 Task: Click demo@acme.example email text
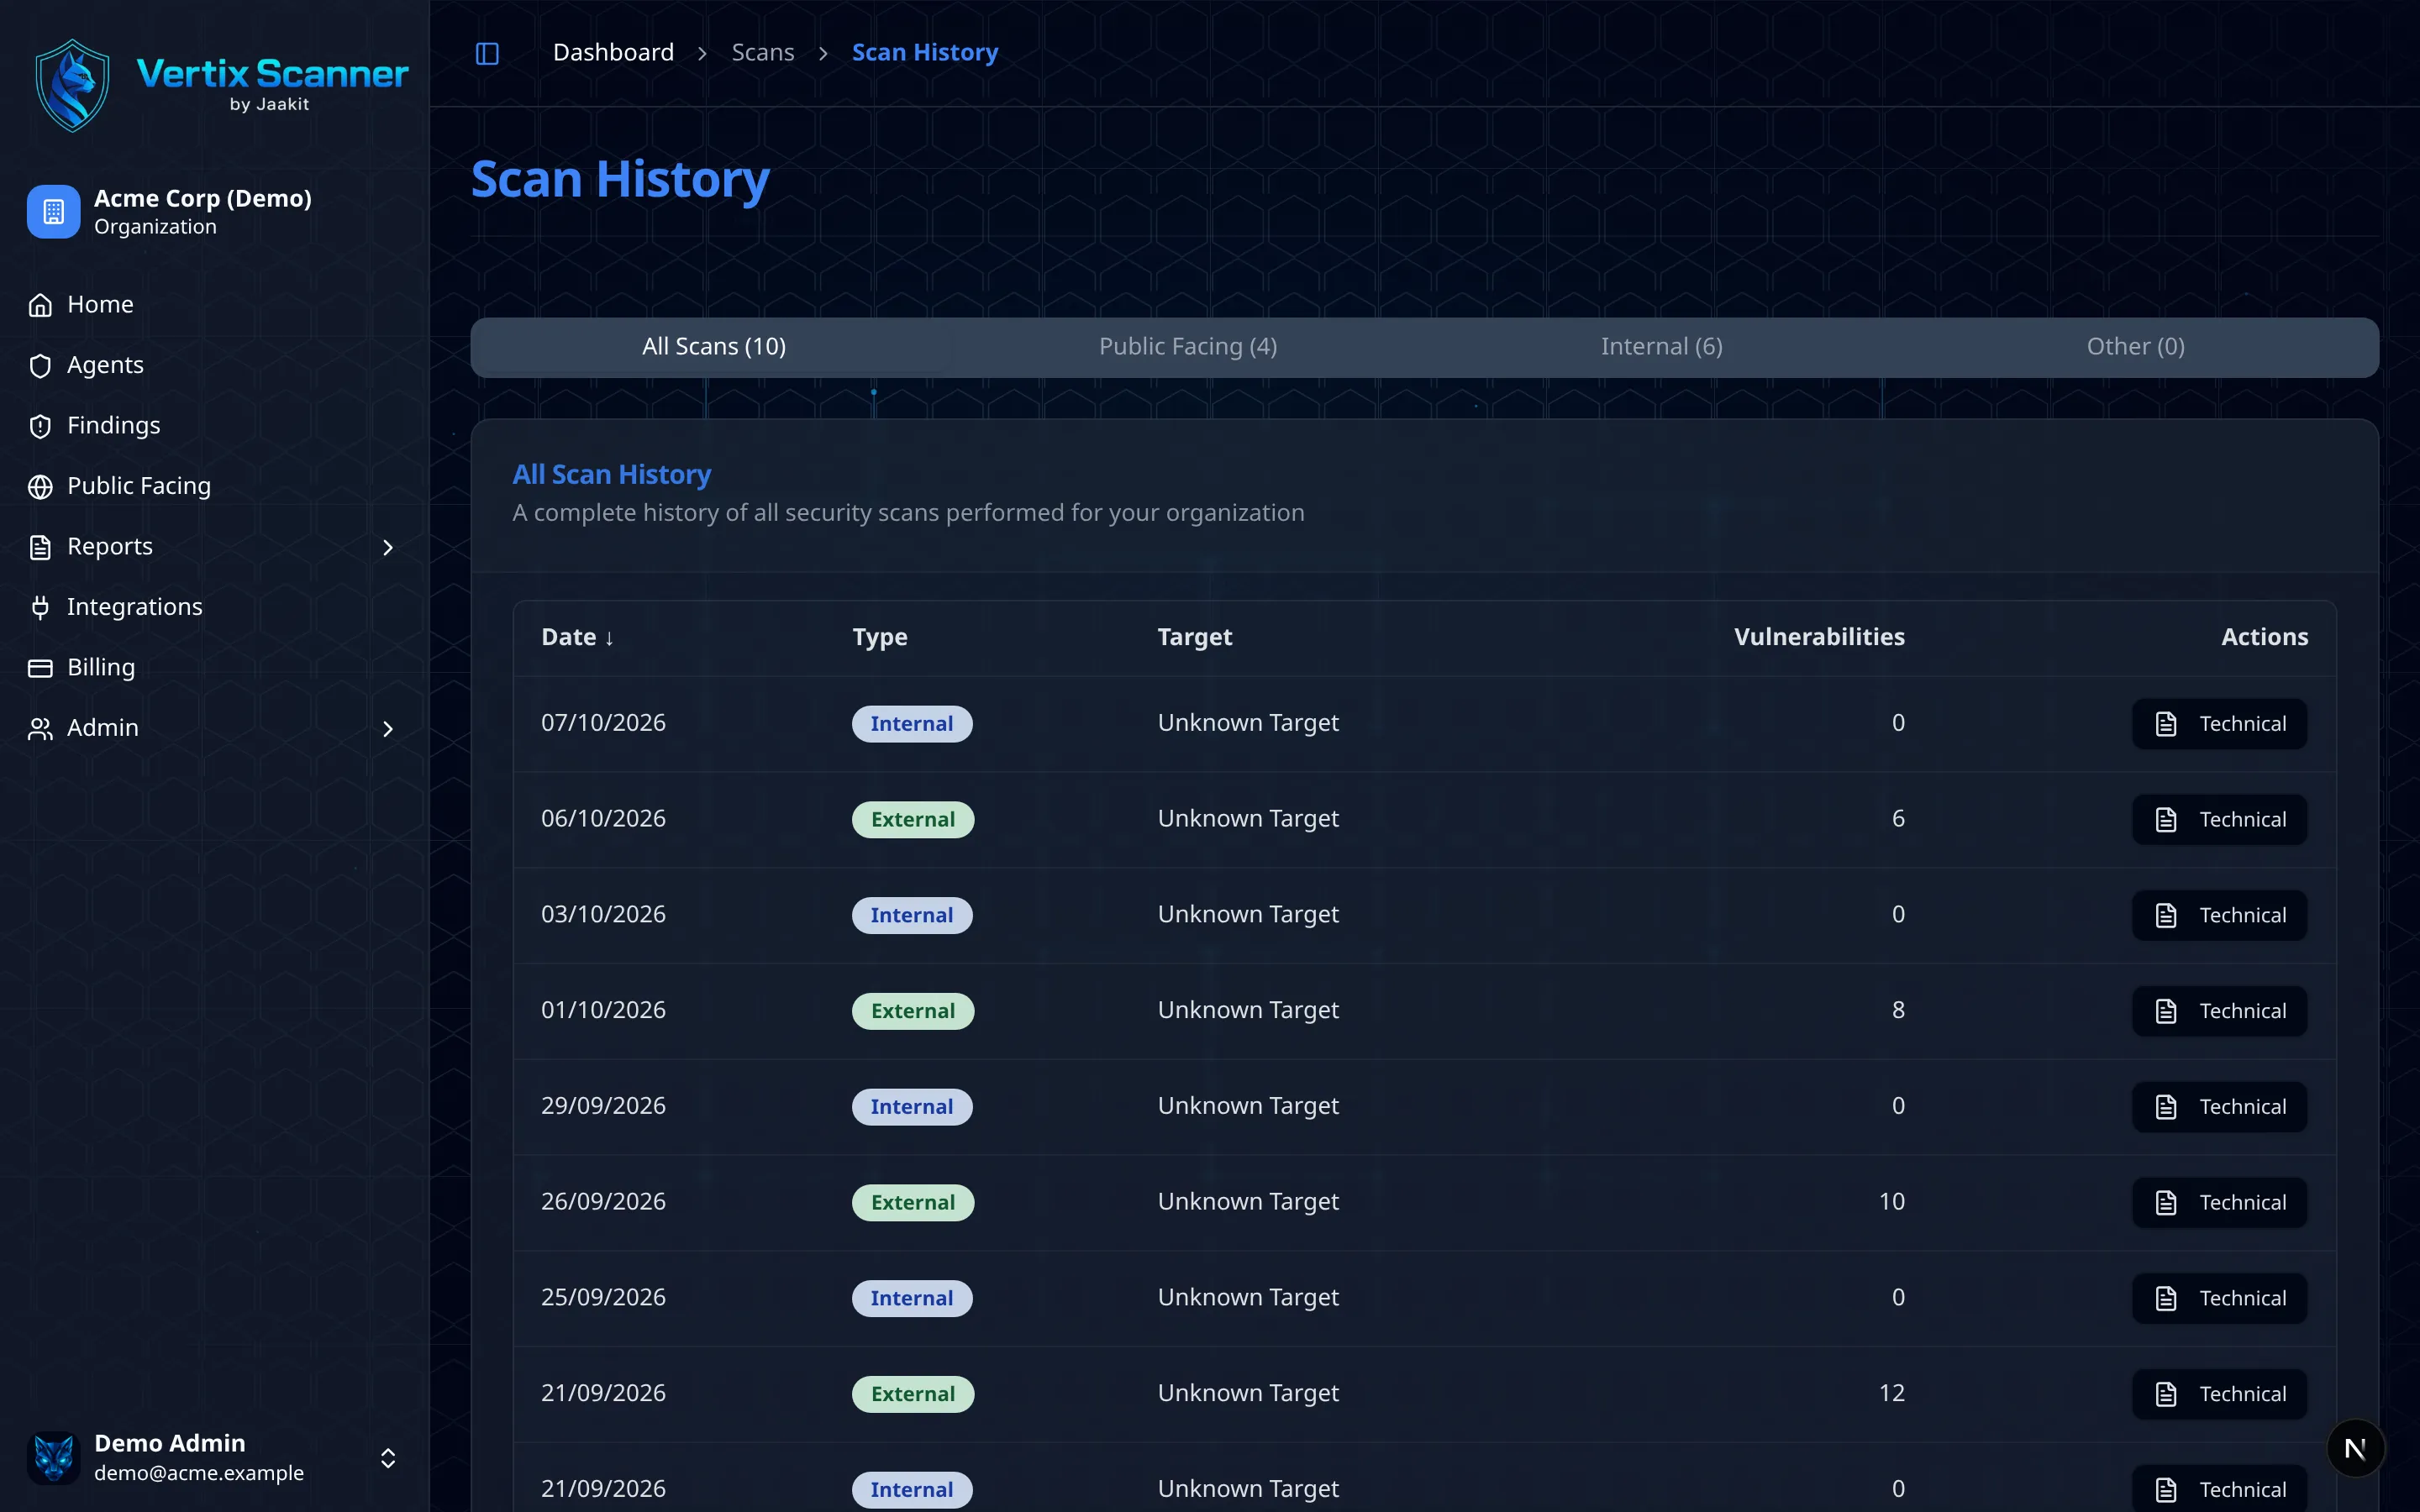[199, 1473]
